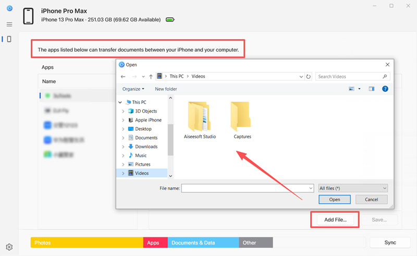This screenshot has height=256, width=417.
Task: Expand the Desktop tree node
Action: tap(123, 129)
